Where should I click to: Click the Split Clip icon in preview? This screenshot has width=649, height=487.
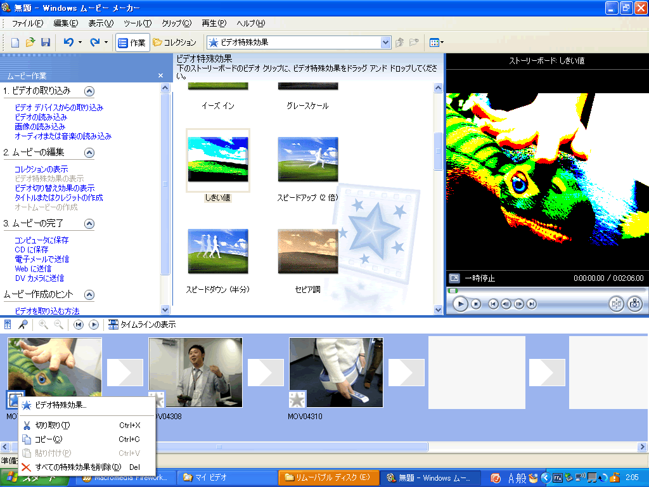(616, 304)
